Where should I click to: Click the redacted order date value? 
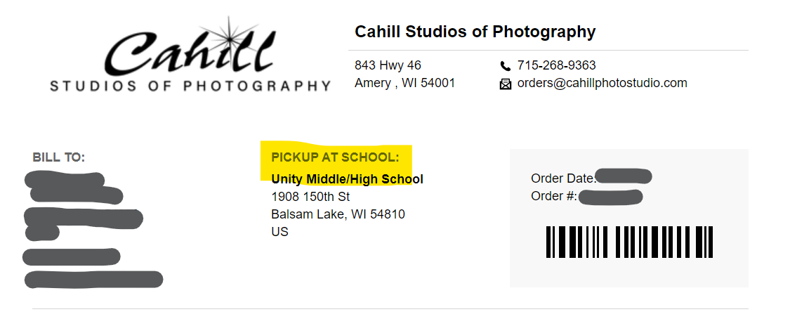624,176
